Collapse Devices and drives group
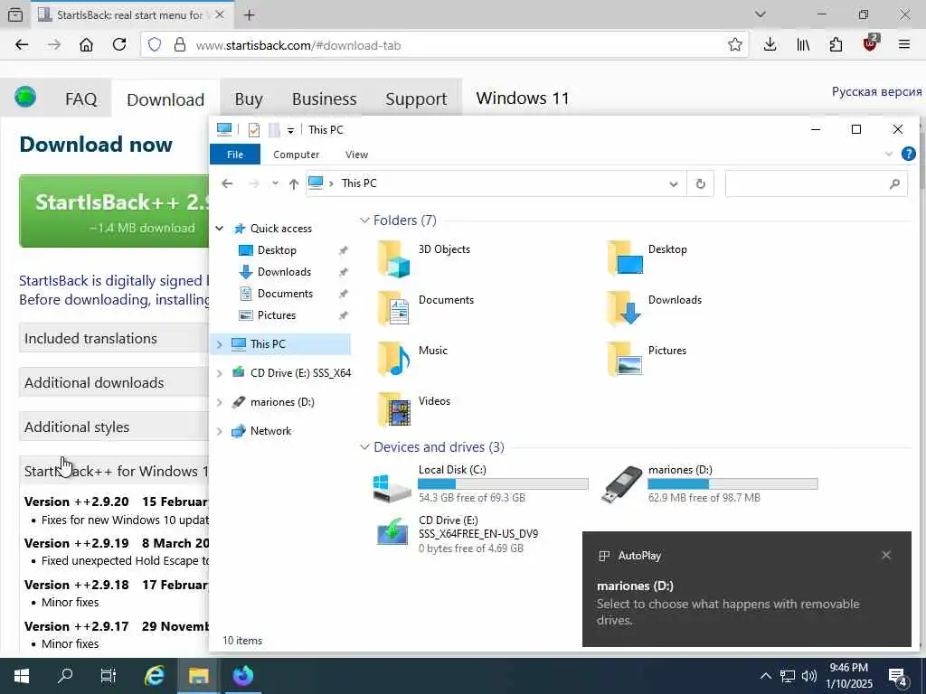This screenshot has height=694, width=926. click(x=364, y=446)
